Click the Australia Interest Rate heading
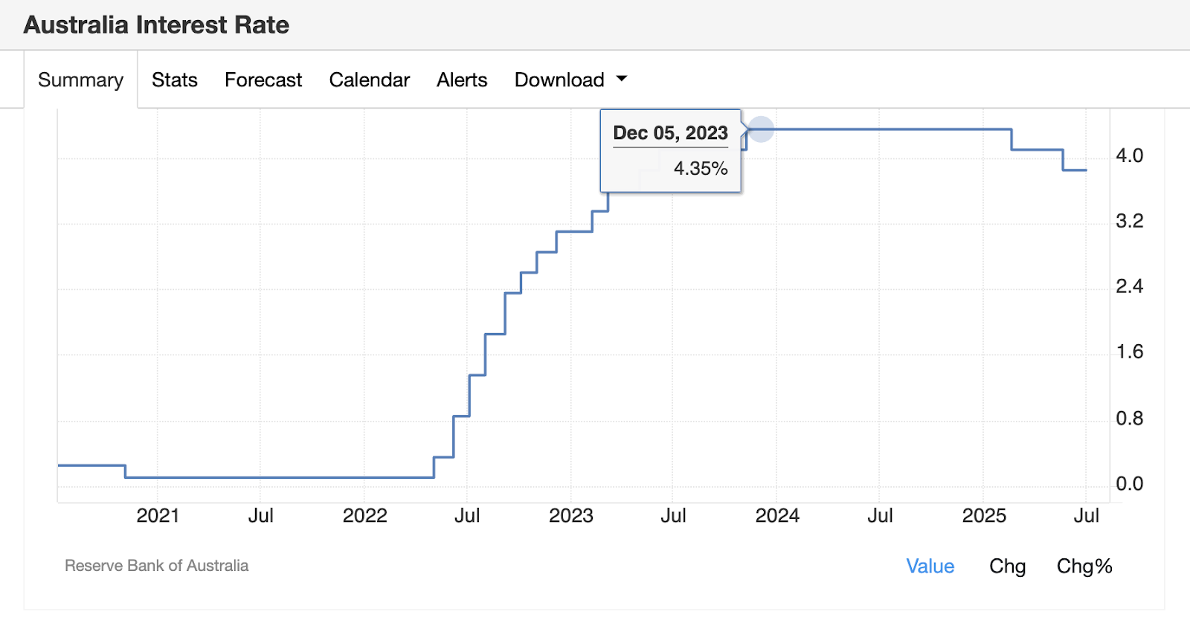Screen dimensions: 1190x623 156,25
